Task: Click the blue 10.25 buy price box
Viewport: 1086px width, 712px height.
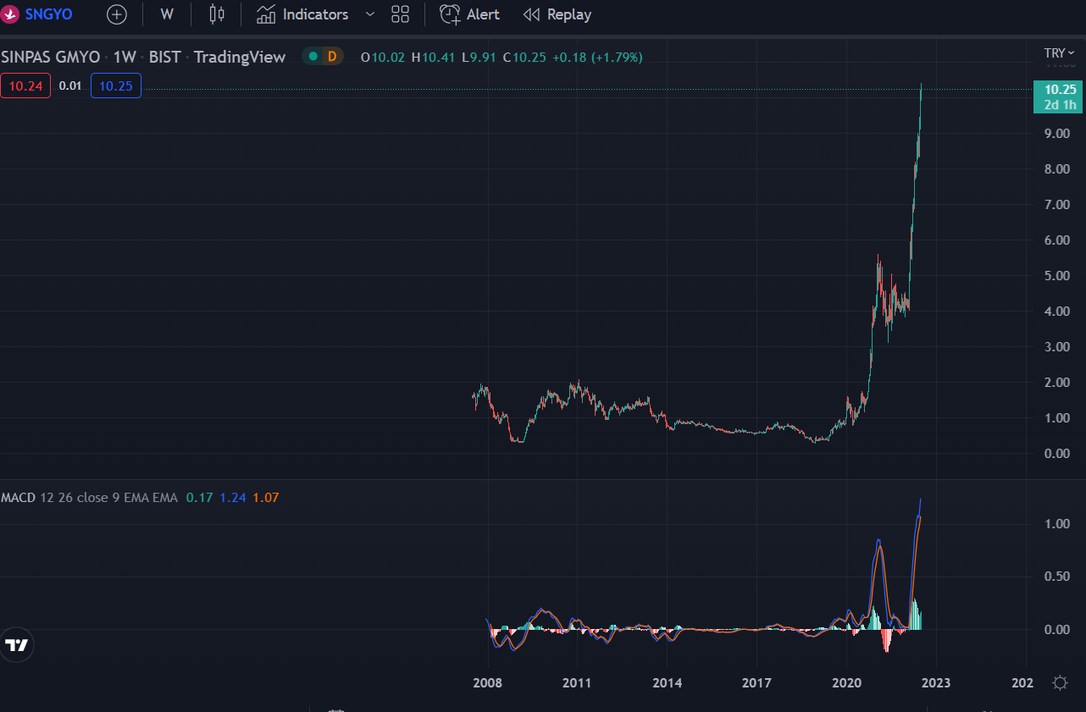Action: [x=116, y=86]
